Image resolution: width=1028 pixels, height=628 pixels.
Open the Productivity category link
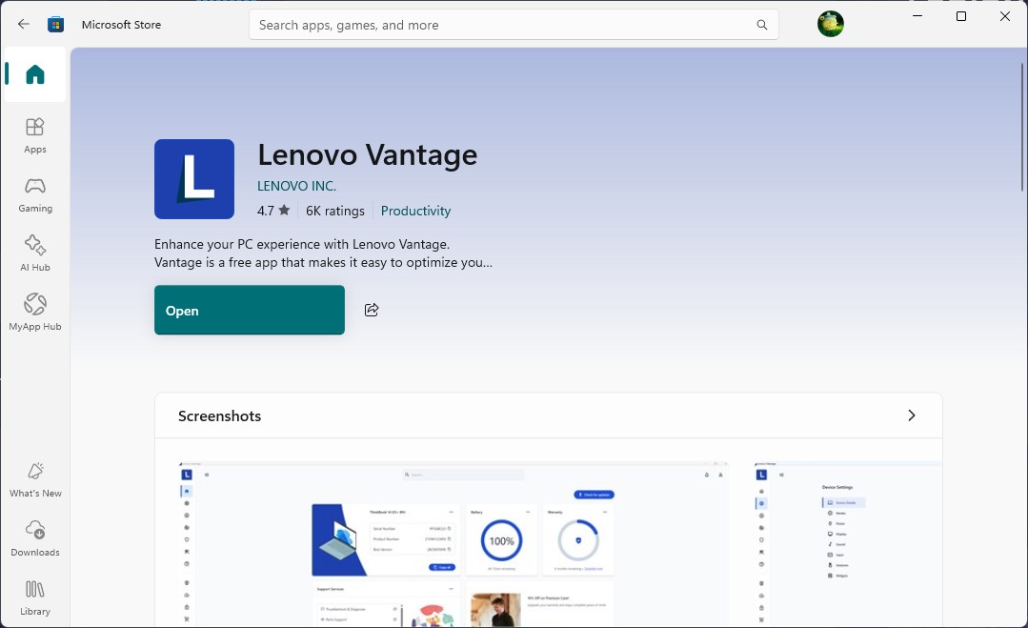pyautogui.click(x=415, y=212)
